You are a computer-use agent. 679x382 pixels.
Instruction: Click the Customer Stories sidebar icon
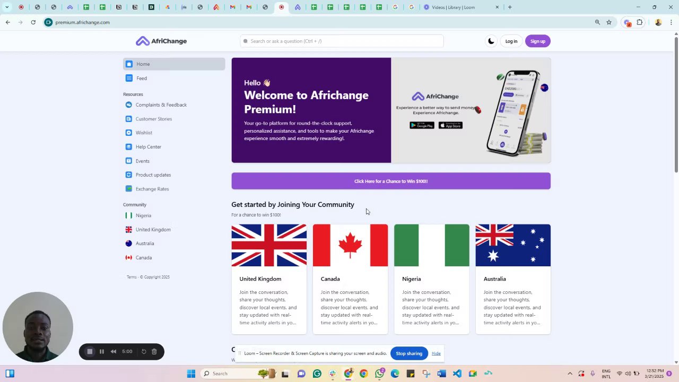coord(128,119)
